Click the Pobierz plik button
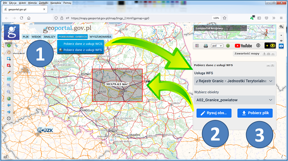This screenshot has width=288, height=161. (255, 113)
